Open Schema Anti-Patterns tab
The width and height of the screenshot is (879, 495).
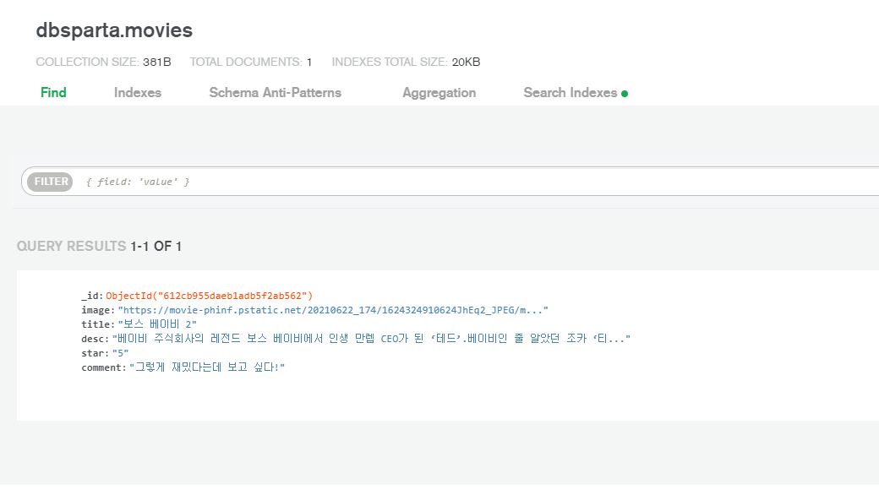pyautogui.click(x=276, y=92)
